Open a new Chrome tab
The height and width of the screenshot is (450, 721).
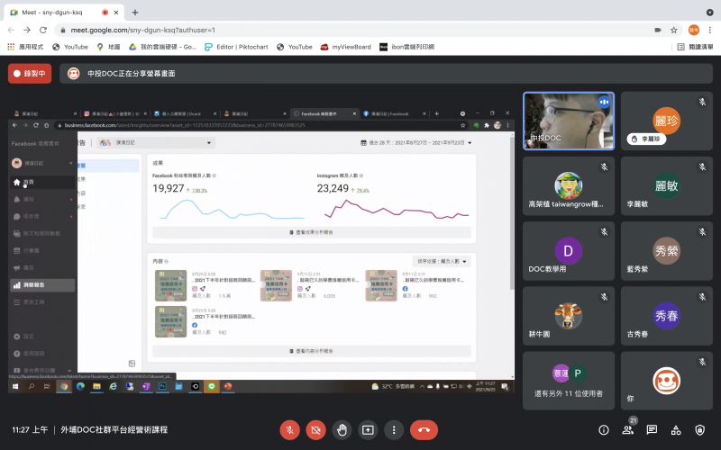134,13
